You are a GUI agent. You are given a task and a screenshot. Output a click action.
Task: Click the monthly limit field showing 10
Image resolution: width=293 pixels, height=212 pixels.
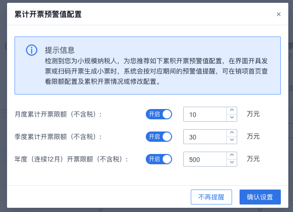coord(205,114)
